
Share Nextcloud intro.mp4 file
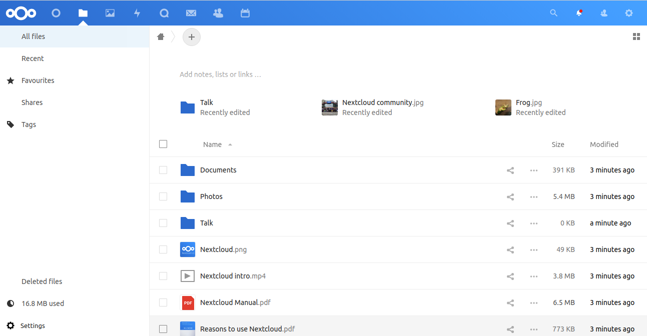click(x=510, y=276)
